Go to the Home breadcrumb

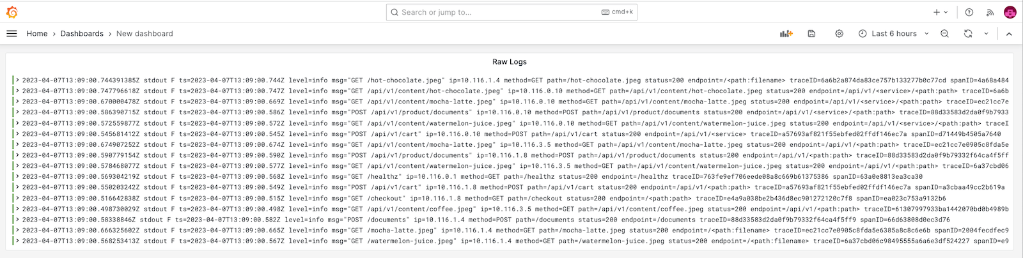(37, 34)
